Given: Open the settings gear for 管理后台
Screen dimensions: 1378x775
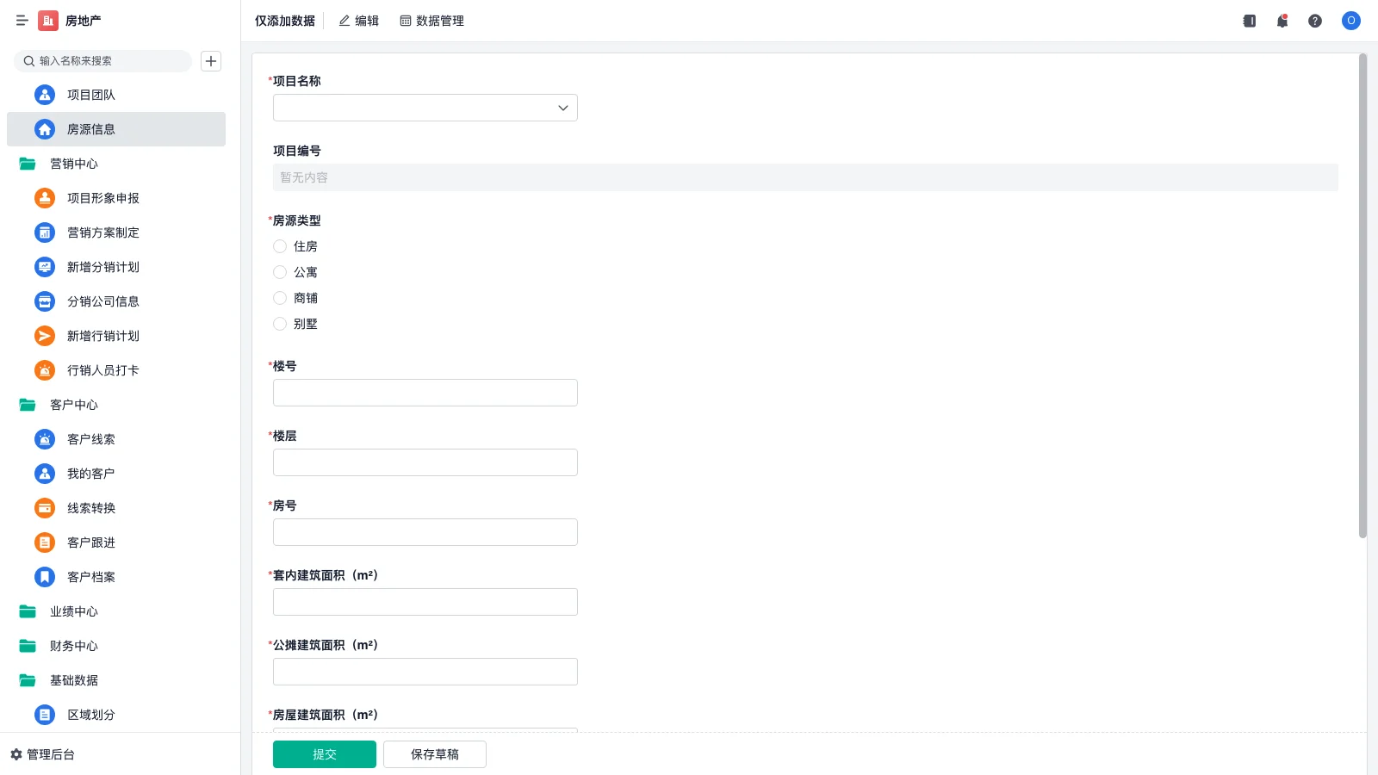Looking at the screenshot, I should click(16, 754).
